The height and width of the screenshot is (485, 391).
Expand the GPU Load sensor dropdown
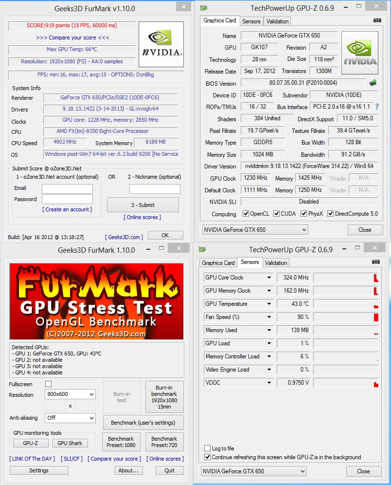click(x=269, y=343)
